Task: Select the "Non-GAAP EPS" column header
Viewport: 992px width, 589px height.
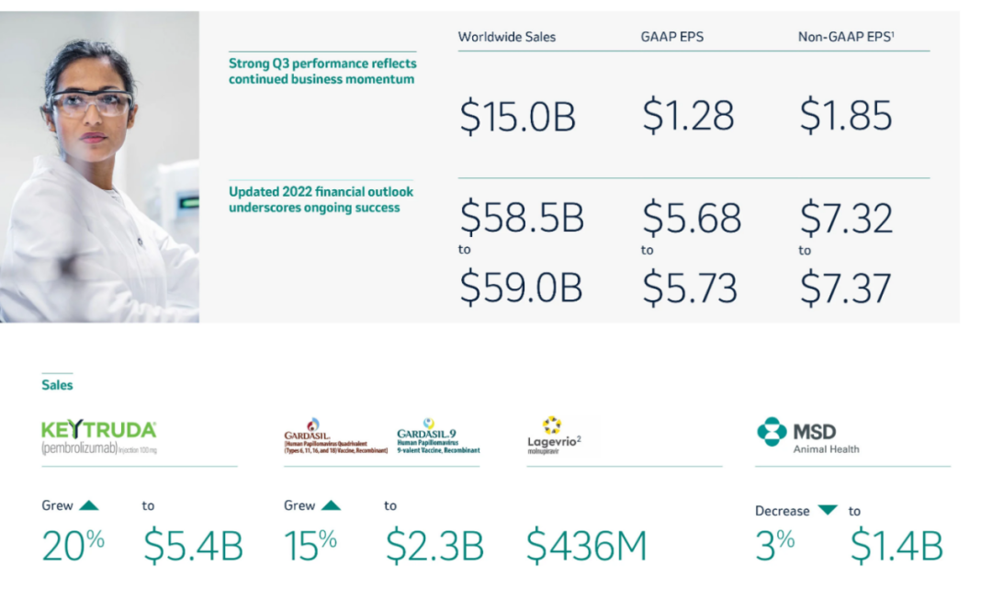Action: [846, 37]
